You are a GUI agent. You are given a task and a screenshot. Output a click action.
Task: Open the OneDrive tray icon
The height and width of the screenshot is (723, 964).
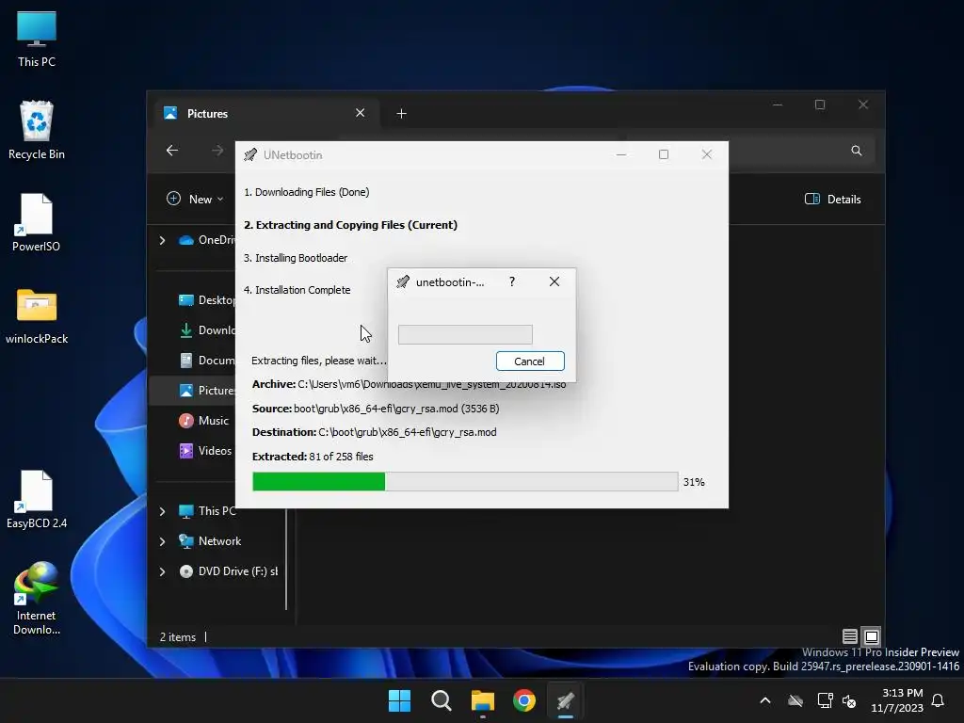pos(795,700)
